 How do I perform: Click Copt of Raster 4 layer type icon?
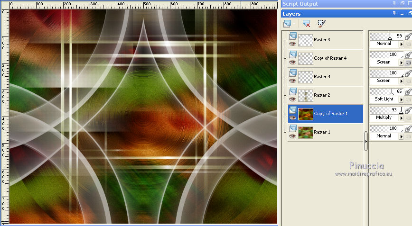pyautogui.click(x=293, y=54)
